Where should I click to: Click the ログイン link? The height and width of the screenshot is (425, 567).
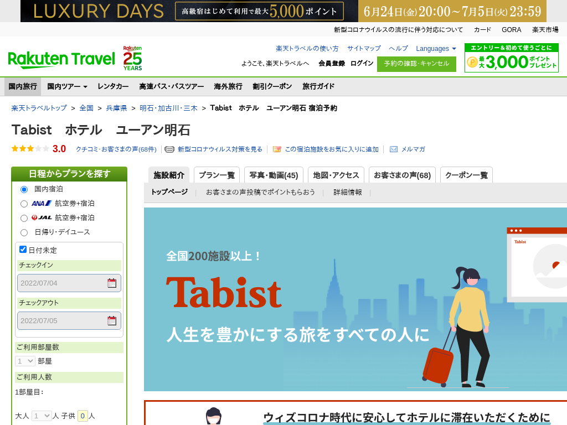point(362,64)
